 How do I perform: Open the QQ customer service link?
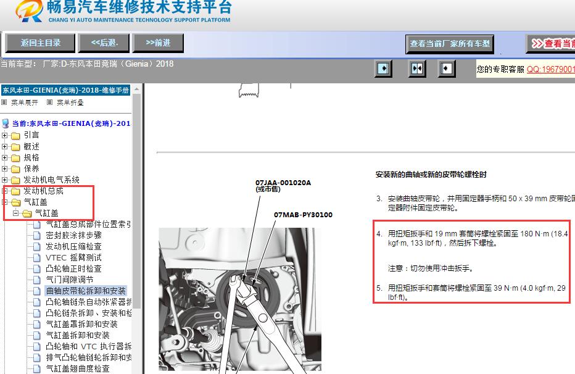click(550, 69)
